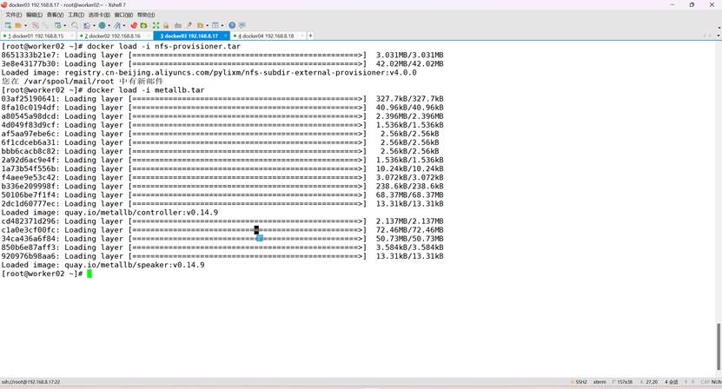Screen dimensions: 722x389
Task: Click the Disconnect toolbar icon
Action: pos(35,25)
